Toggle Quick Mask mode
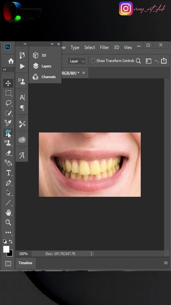 tap(8, 263)
